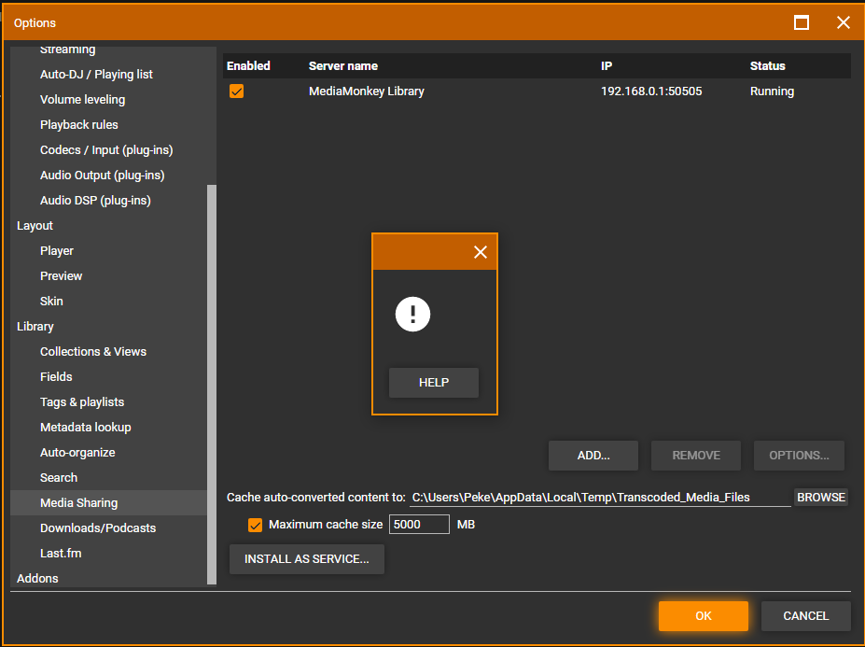Viewport: 865px width, 647px height.
Task: Go to Downloads/Podcasts settings page
Action: click(x=98, y=528)
